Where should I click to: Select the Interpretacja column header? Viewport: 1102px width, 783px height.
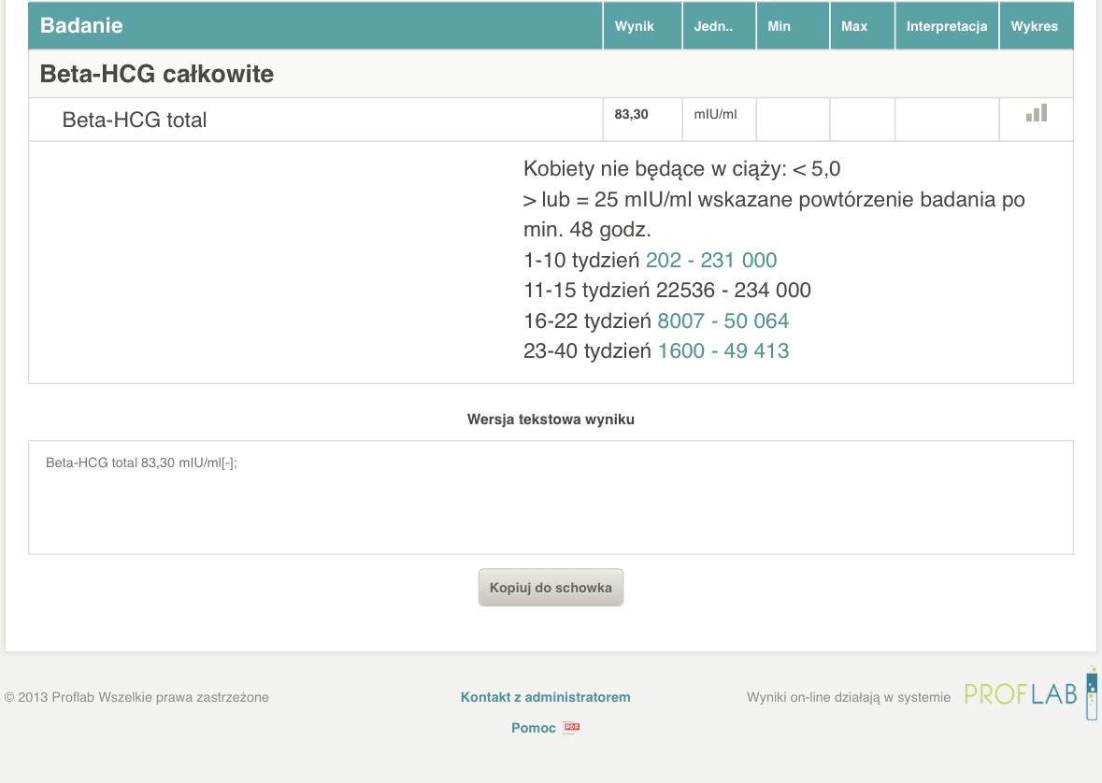pos(947,26)
